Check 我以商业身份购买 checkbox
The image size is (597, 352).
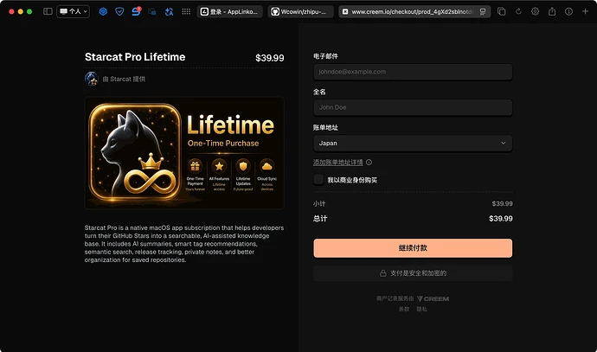click(318, 180)
